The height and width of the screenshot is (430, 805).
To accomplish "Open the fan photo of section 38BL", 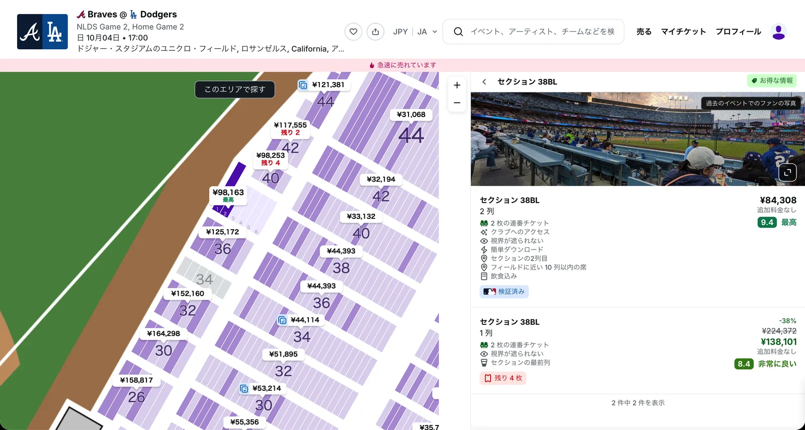I will click(x=637, y=139).
